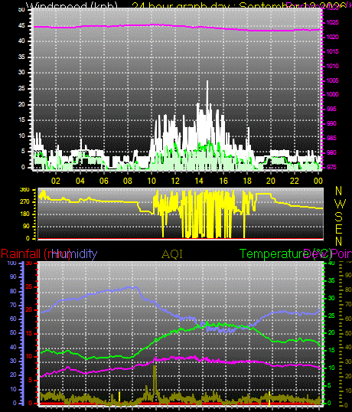This screenshot has width=352, height=412.
Task: Click hour label 04 on time axis
Action: [x=80, y=181]
